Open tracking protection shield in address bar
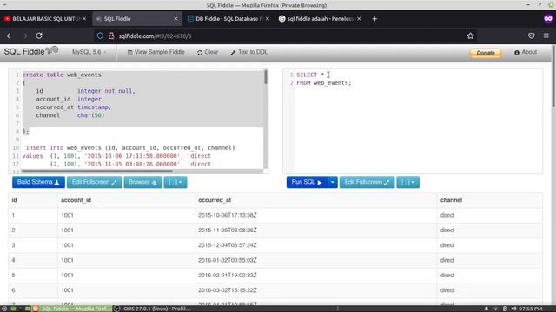The height and width of the screenshot is (312, 556). 100,36
